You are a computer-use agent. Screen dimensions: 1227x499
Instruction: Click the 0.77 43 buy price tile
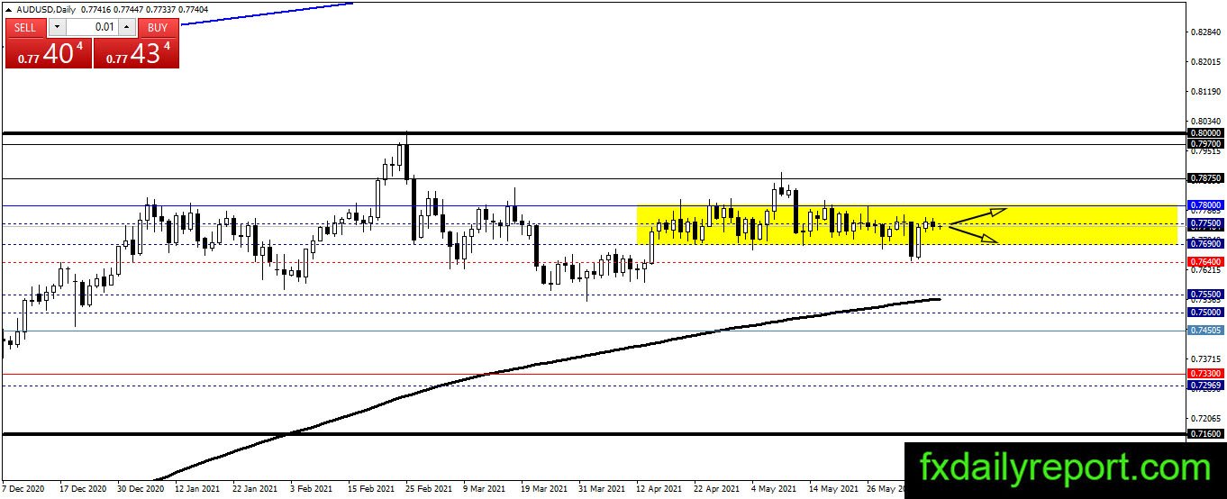tap(136, 53)
